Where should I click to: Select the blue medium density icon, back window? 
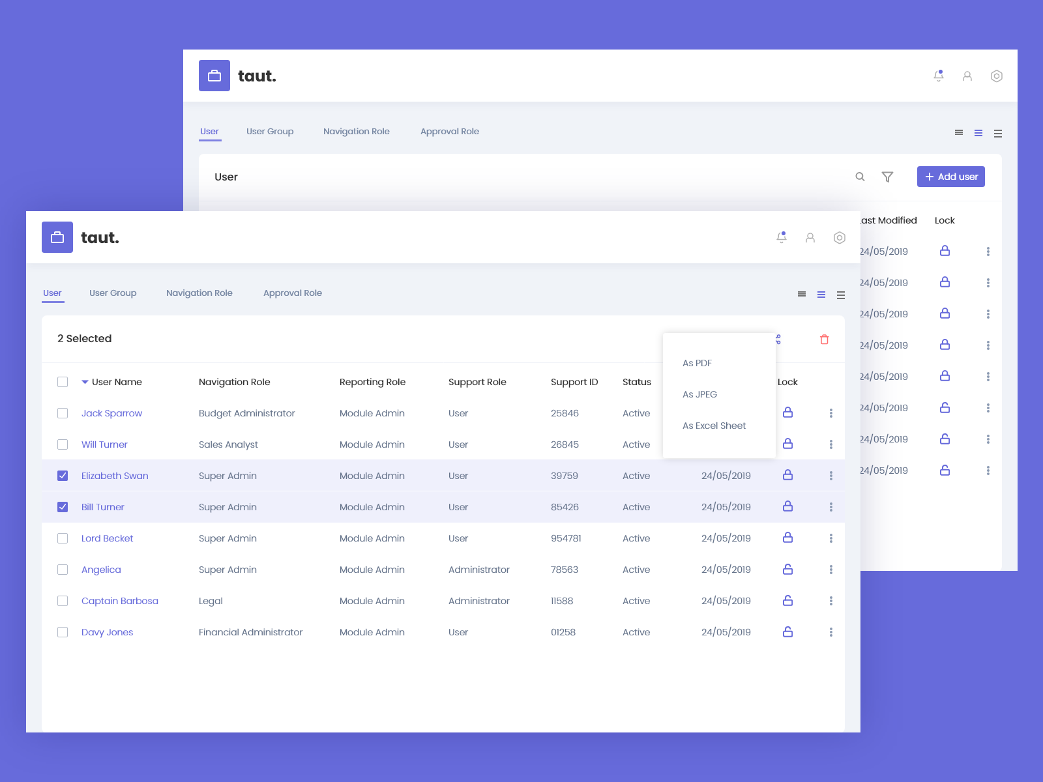[978, 133]
